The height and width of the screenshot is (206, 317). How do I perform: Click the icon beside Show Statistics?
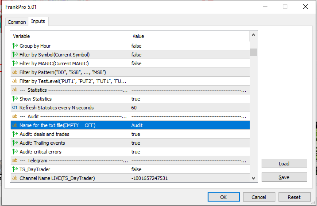click(15, 99)
